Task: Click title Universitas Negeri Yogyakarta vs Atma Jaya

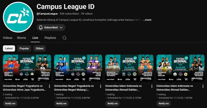Action: [24, 88]
